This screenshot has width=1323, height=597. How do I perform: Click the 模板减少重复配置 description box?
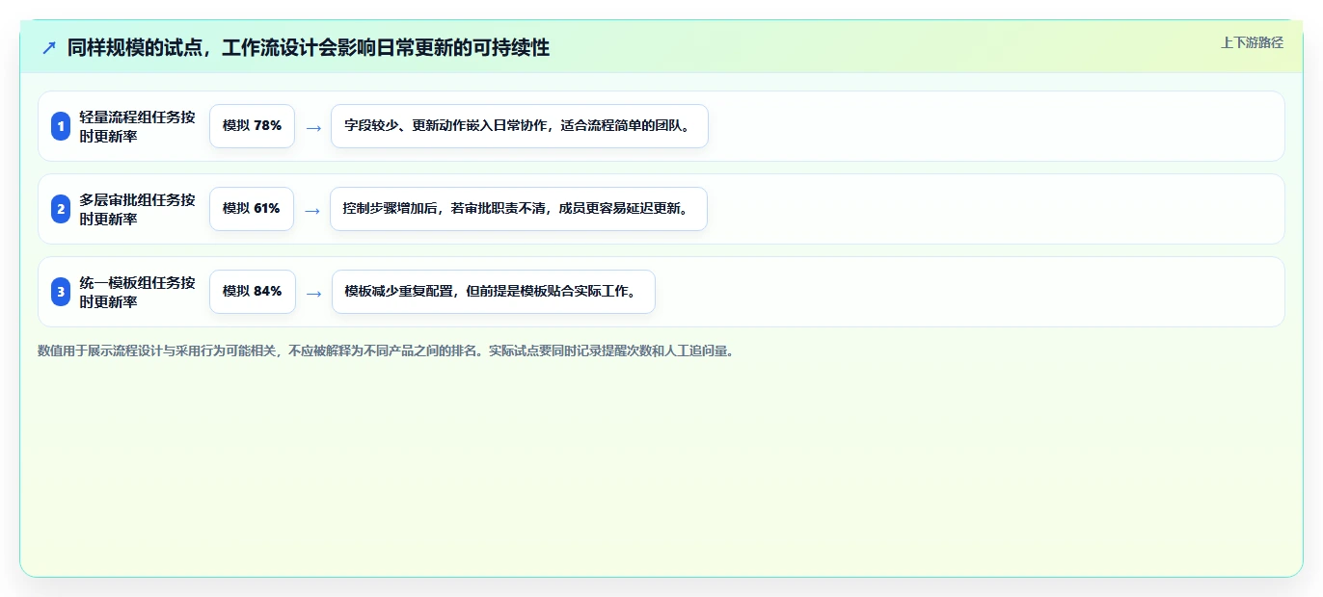pyautogui.click(x=494, y=292)
